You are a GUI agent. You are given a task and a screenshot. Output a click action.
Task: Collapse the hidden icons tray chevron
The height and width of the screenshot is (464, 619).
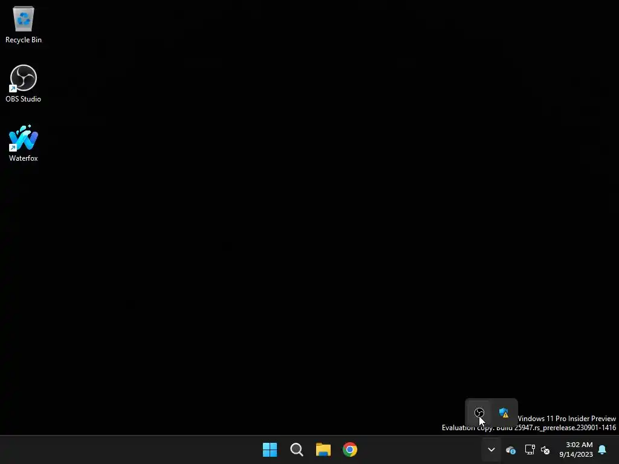[x=491, y=449]
